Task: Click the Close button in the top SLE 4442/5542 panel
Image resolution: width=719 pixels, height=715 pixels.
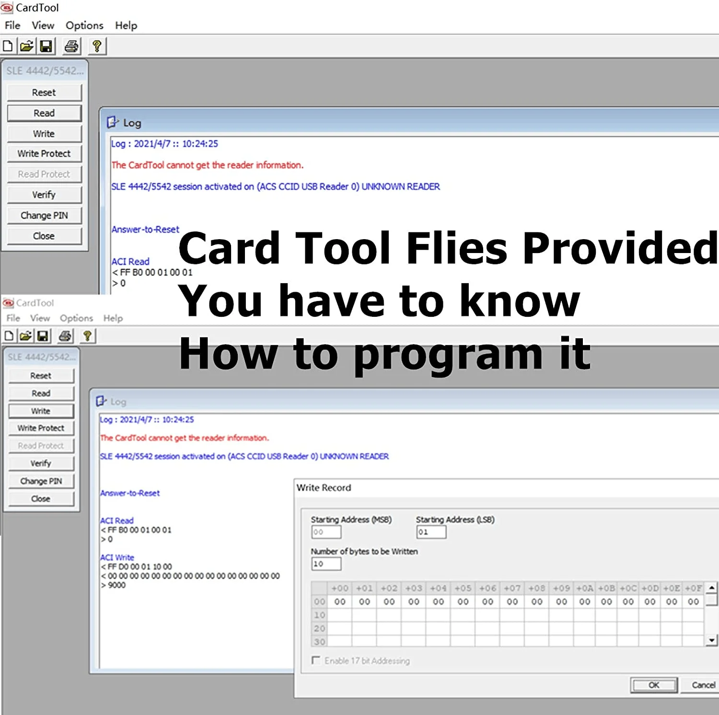Action: click(x=44, y=236)
